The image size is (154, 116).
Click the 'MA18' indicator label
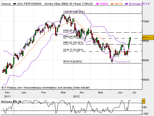tap(119, 4)
